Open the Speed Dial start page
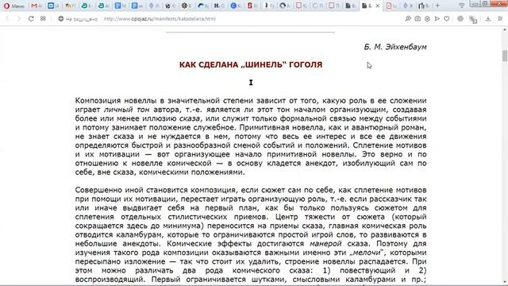Image resolution: width=508 pixels, height=286 pixels. pyautogui.click(x=43, y=19)
